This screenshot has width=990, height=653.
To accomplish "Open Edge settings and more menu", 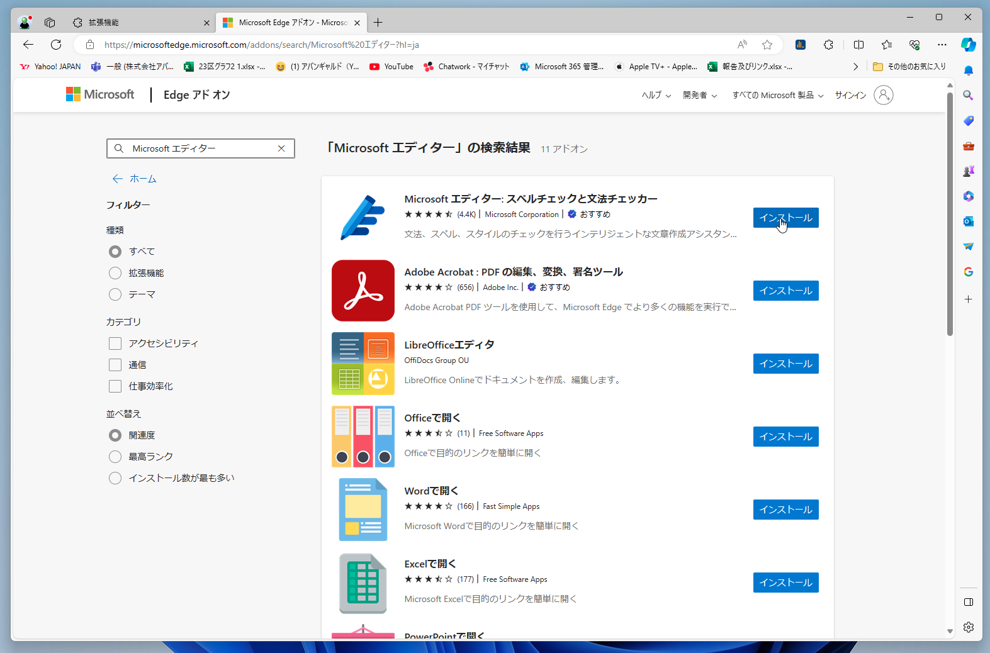I will tap(942, 45).
